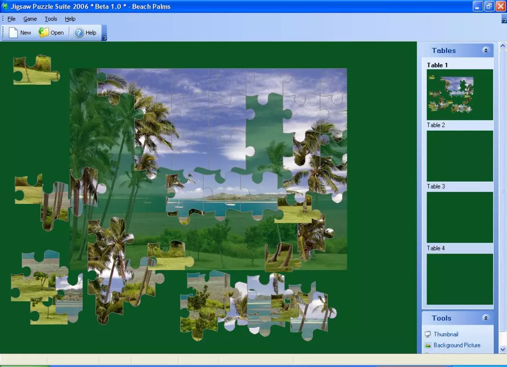This screenshot has height=367, width=507.
Task: Click the Table 3 label
Action: tap(435, 186)
